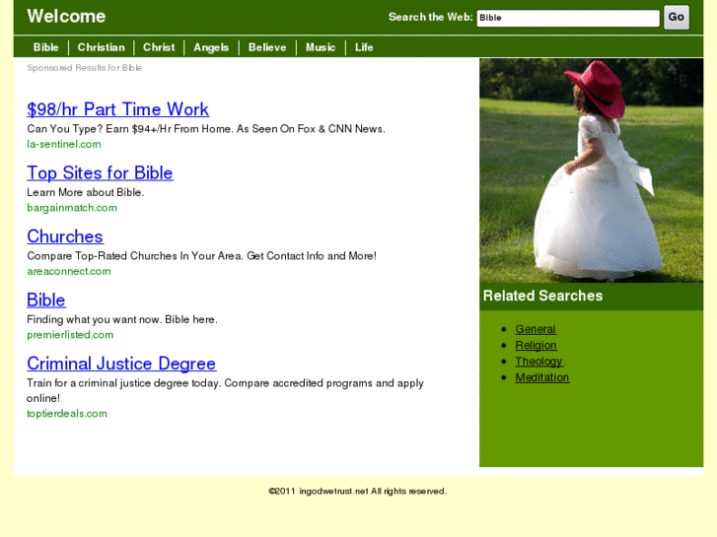
Task: Click 'Learn More about Bible.' description
Action: (x=86, y=192)
